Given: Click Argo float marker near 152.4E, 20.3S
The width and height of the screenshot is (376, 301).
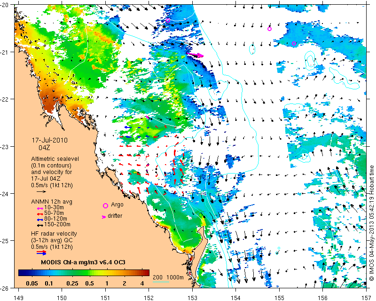Looking at the screenshot, I should coord(168,20).
